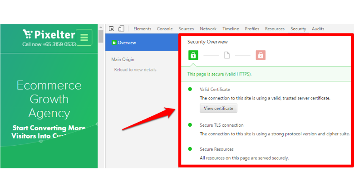This screenshot has width=354, height=181.
Task: Toggle the device mode icon
Action: pos(121,29)
